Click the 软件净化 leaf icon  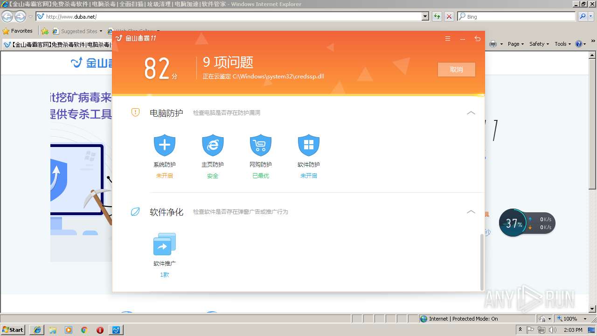coord(135,212)
